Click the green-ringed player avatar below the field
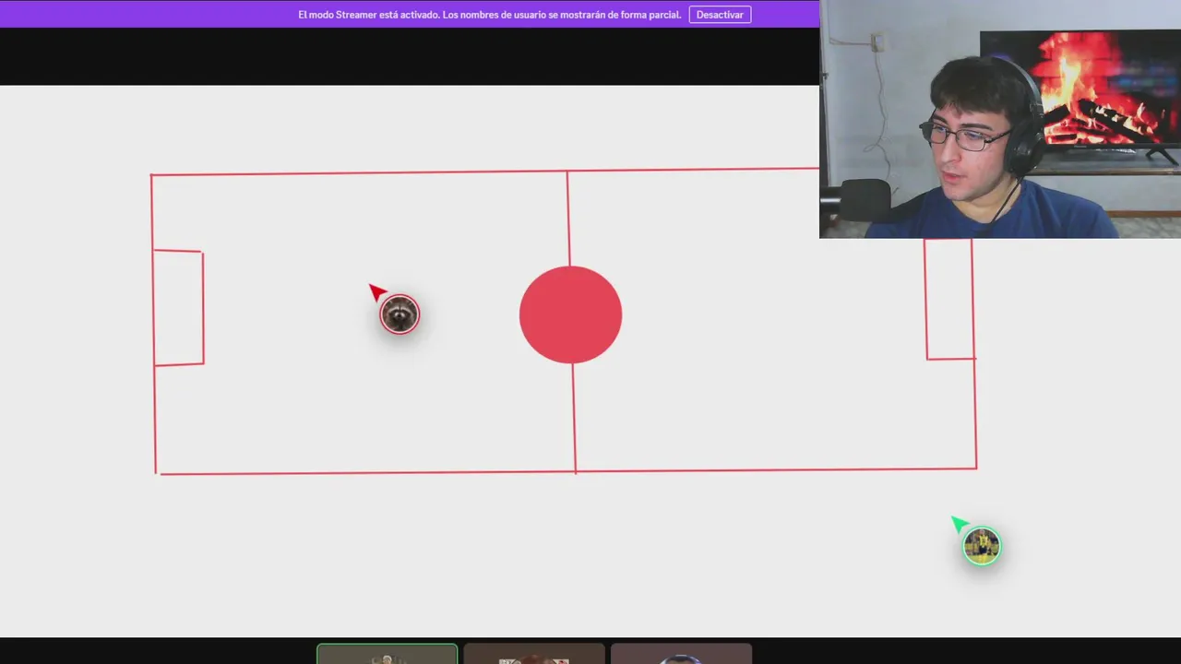1181x664 pixels. point(981,546)
